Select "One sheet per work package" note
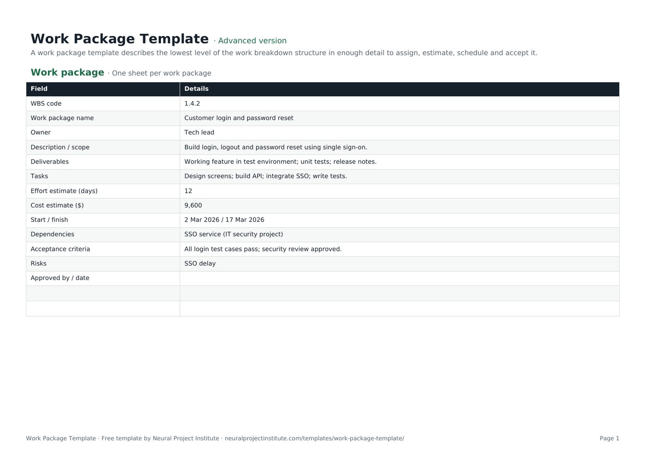 click(x=161, y=73)
